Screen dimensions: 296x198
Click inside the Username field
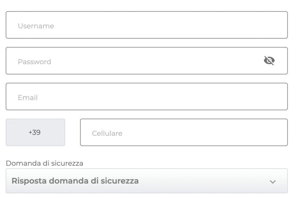116,25
